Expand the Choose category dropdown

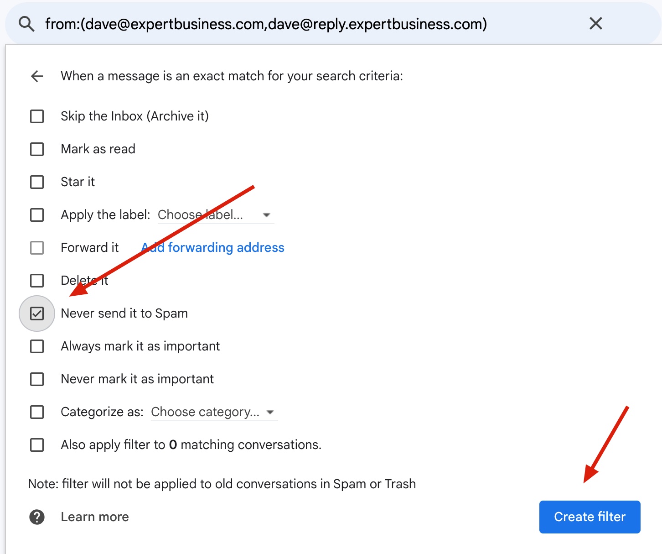point(213,412)
